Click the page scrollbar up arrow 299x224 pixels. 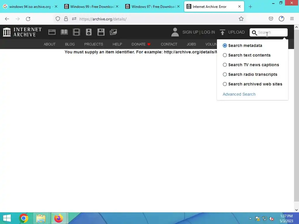[297, 27]
